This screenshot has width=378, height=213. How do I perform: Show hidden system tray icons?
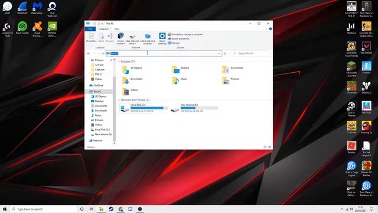[x=342, y=209]
